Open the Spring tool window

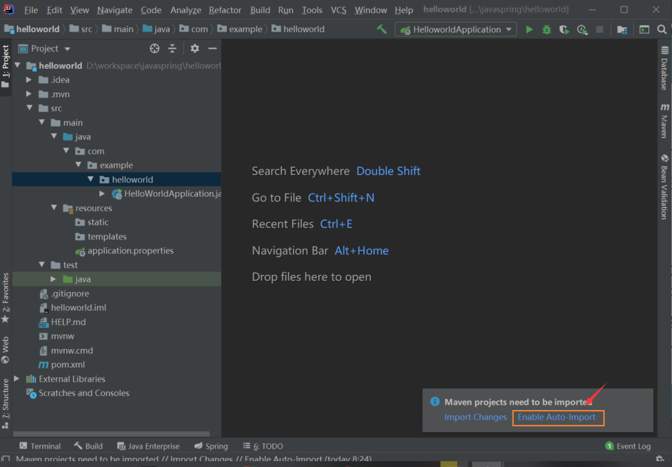211,446
